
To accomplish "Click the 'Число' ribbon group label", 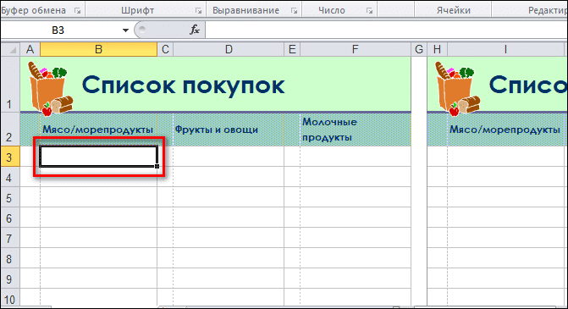I will 332,10.
